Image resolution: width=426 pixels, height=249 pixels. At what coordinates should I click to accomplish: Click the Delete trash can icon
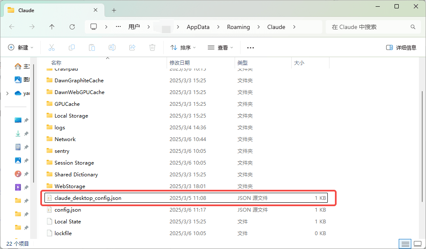152,47
